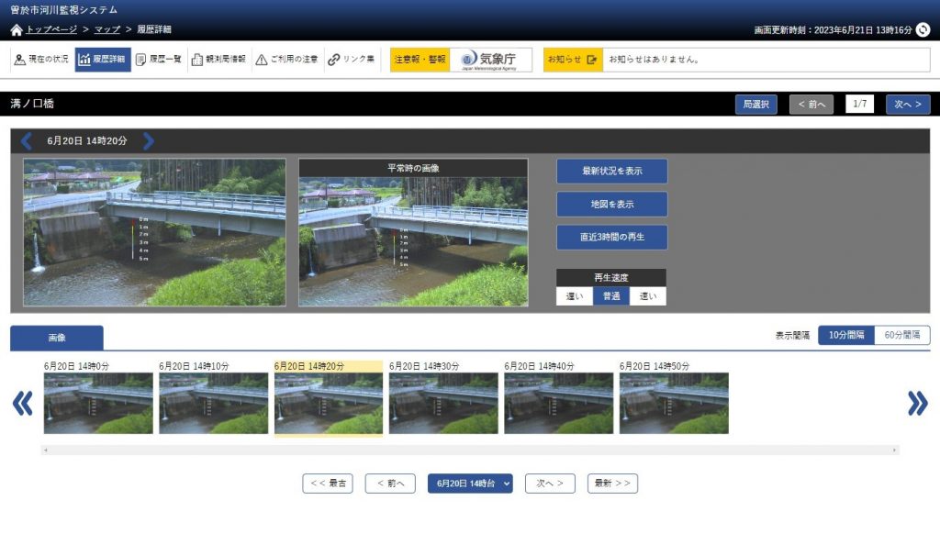Image resolution: width=940 pixels, height=545 pixels.
Task: Set playback speed to 速い
Action: click(x=647, y=296)
